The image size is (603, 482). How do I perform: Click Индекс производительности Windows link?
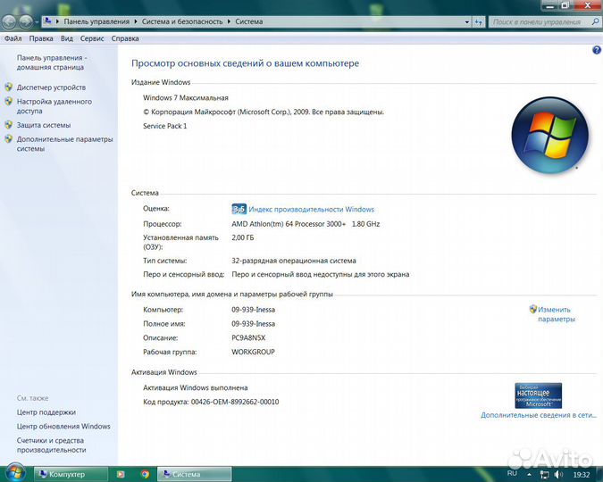[311, 209]
